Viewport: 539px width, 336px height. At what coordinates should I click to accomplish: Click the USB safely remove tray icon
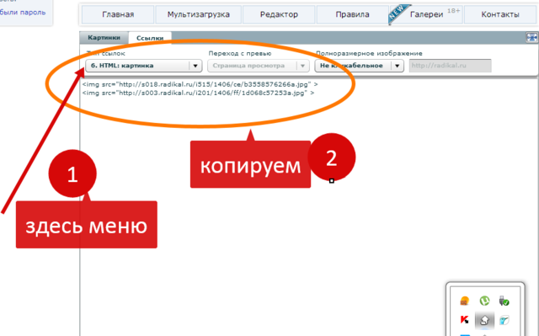504,301
